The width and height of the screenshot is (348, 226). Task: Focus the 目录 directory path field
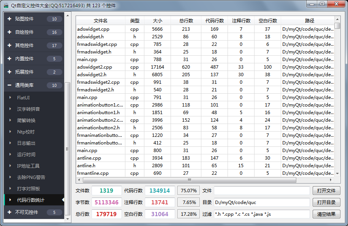pyautogui.click(x=261, y=202)
